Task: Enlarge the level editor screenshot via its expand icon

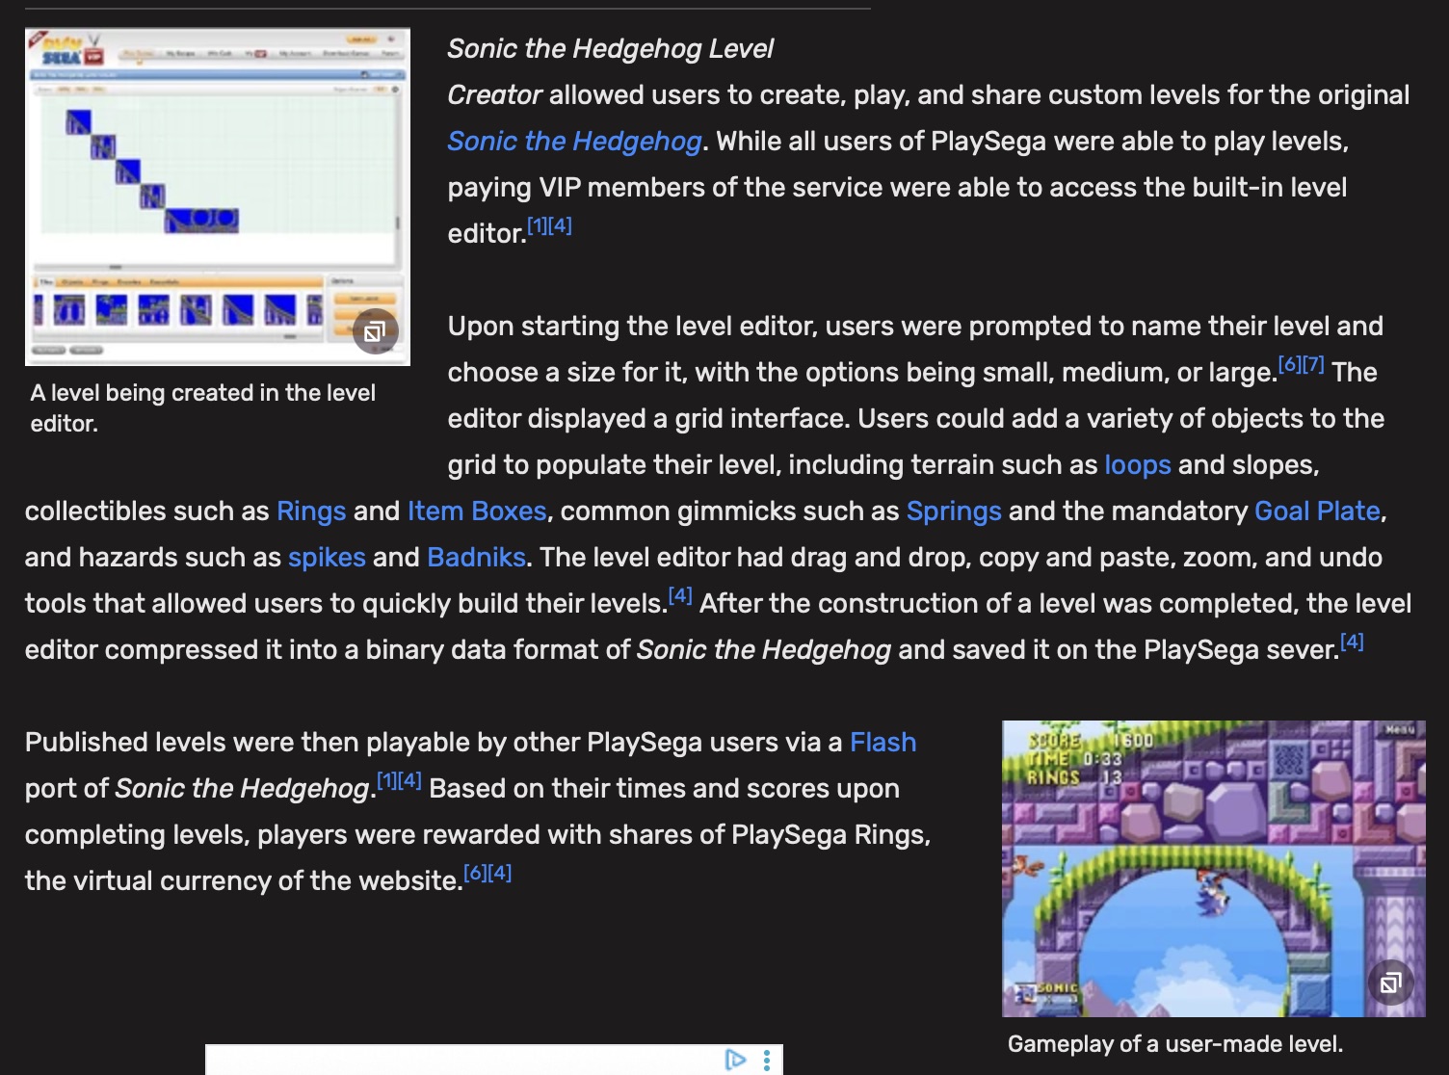Action: click(375, 332)
